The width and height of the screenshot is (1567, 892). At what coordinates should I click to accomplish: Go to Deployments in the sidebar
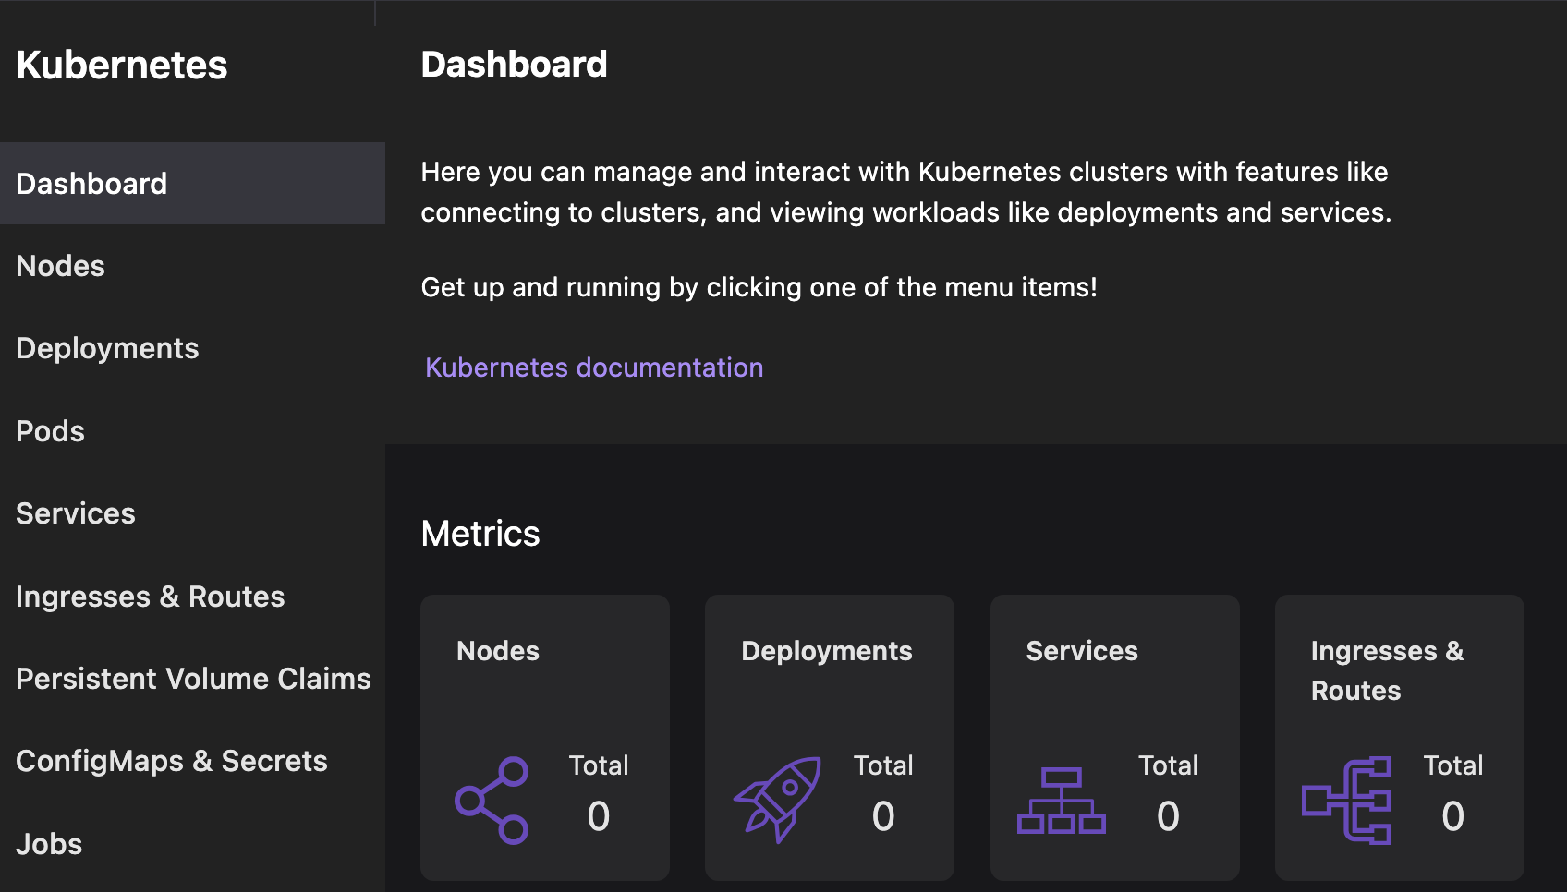click(x=107, y=348)
